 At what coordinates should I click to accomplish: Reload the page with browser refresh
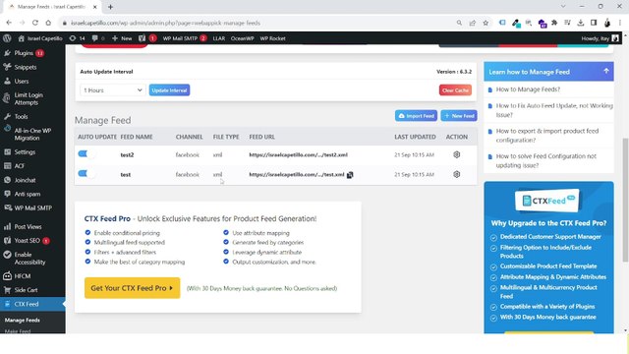tap(35, 23)
